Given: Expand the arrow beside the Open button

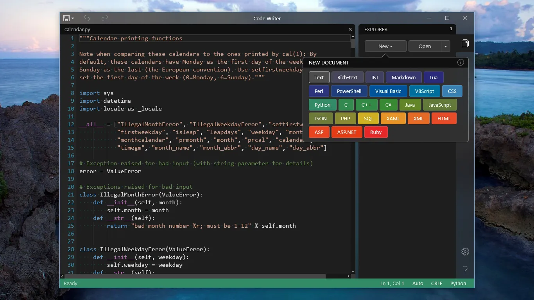Looking at the screenshot, I should 445,46.
